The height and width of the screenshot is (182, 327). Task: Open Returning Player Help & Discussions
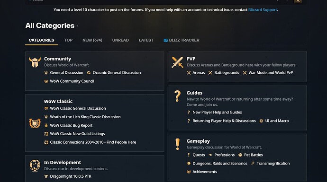tap(224, 121)
